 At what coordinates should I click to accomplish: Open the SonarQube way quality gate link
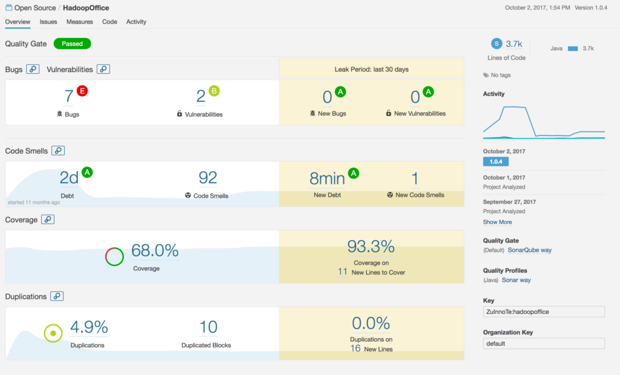pos(529,250)
